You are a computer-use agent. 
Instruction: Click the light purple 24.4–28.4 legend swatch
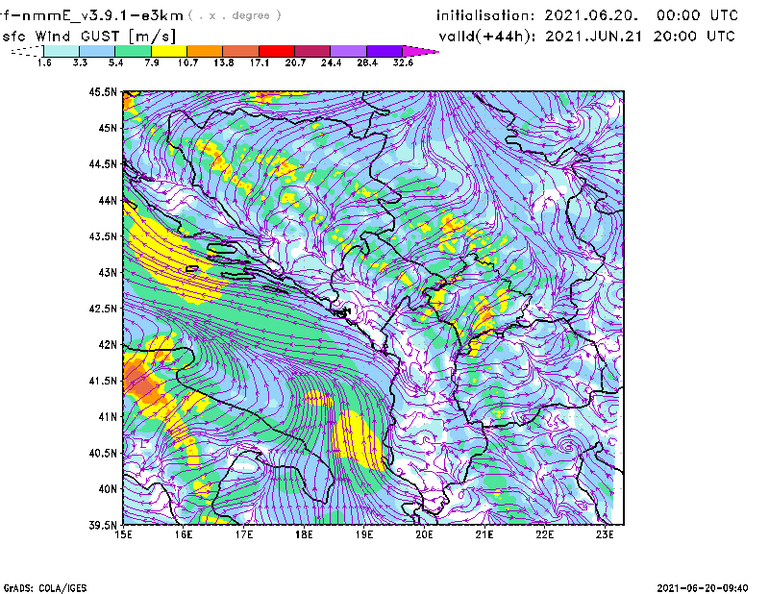click(x=348, y=51)
